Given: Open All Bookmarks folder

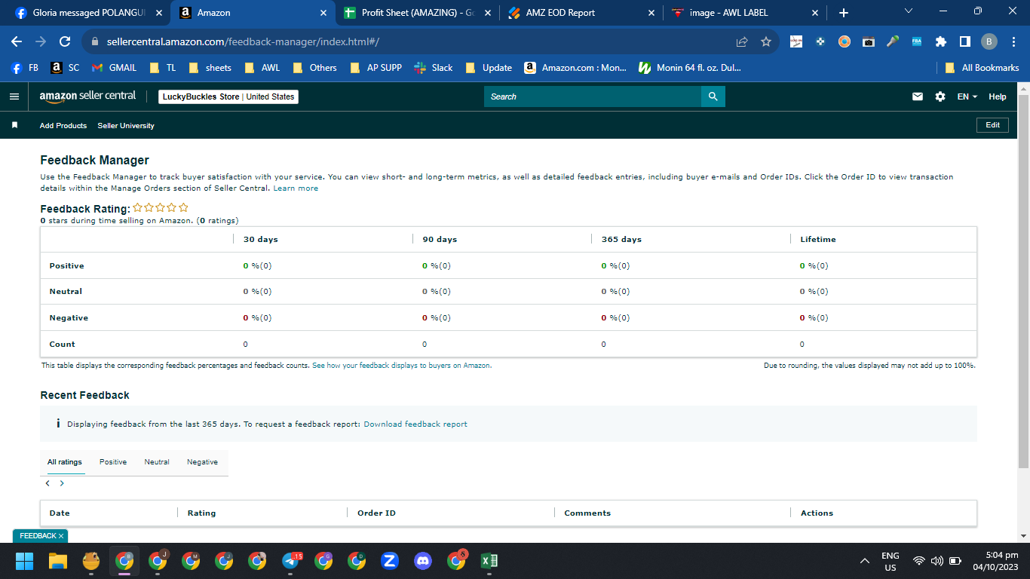Looking at the screenshot, I should click(982, 68).
